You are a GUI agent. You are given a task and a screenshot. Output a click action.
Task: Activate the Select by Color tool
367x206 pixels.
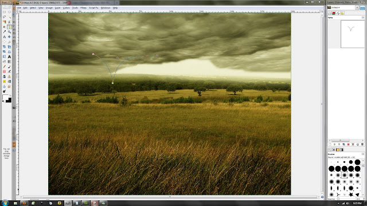(x=4, y=22)
